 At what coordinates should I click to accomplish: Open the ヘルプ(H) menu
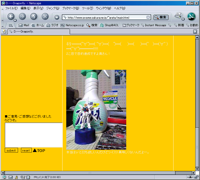point(120,8)
